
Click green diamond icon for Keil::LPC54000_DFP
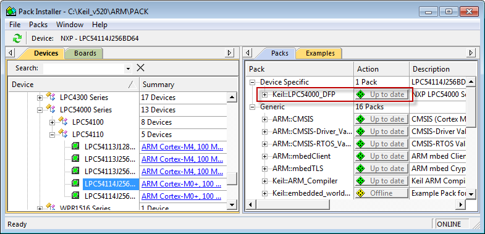(360, 94)
